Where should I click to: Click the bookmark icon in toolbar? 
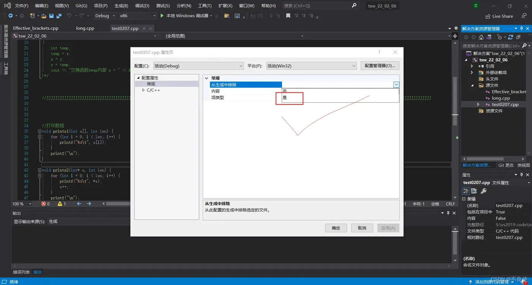[x=288, y=16]
